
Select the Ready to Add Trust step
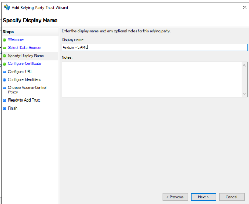pyautogui.click(x=24, y=100)
